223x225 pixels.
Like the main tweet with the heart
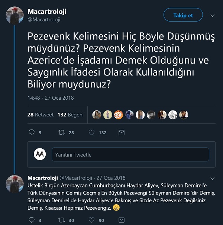point(91,132)
